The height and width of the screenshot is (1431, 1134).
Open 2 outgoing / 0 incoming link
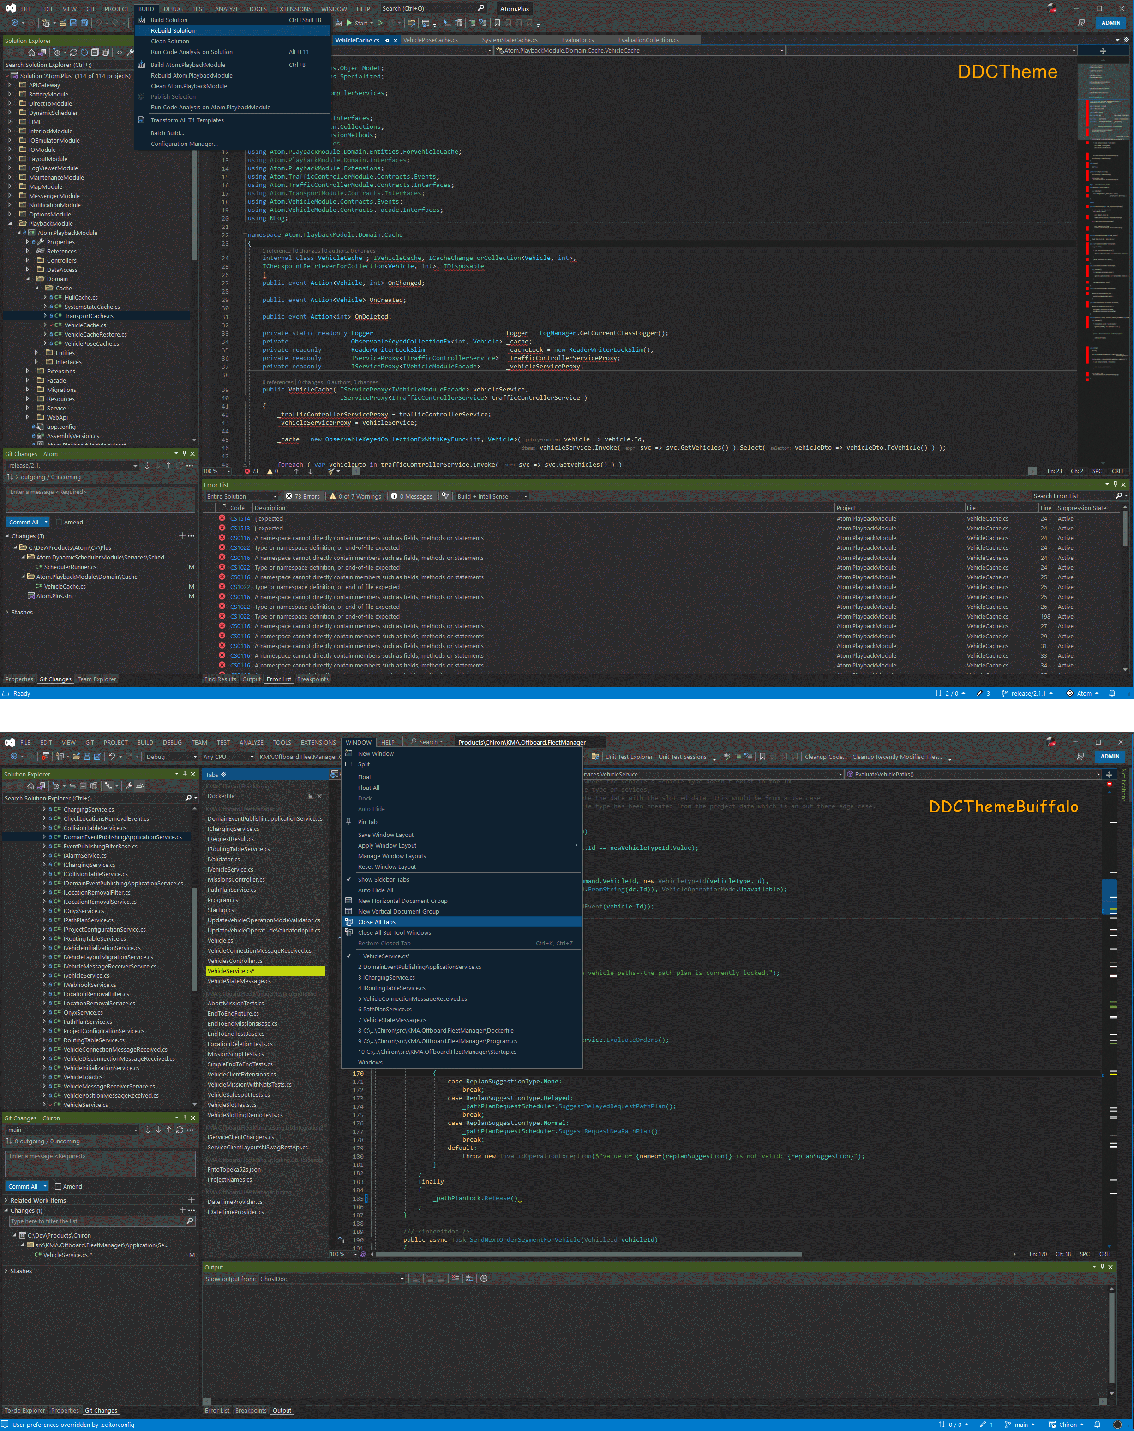(x=48, y=477)
